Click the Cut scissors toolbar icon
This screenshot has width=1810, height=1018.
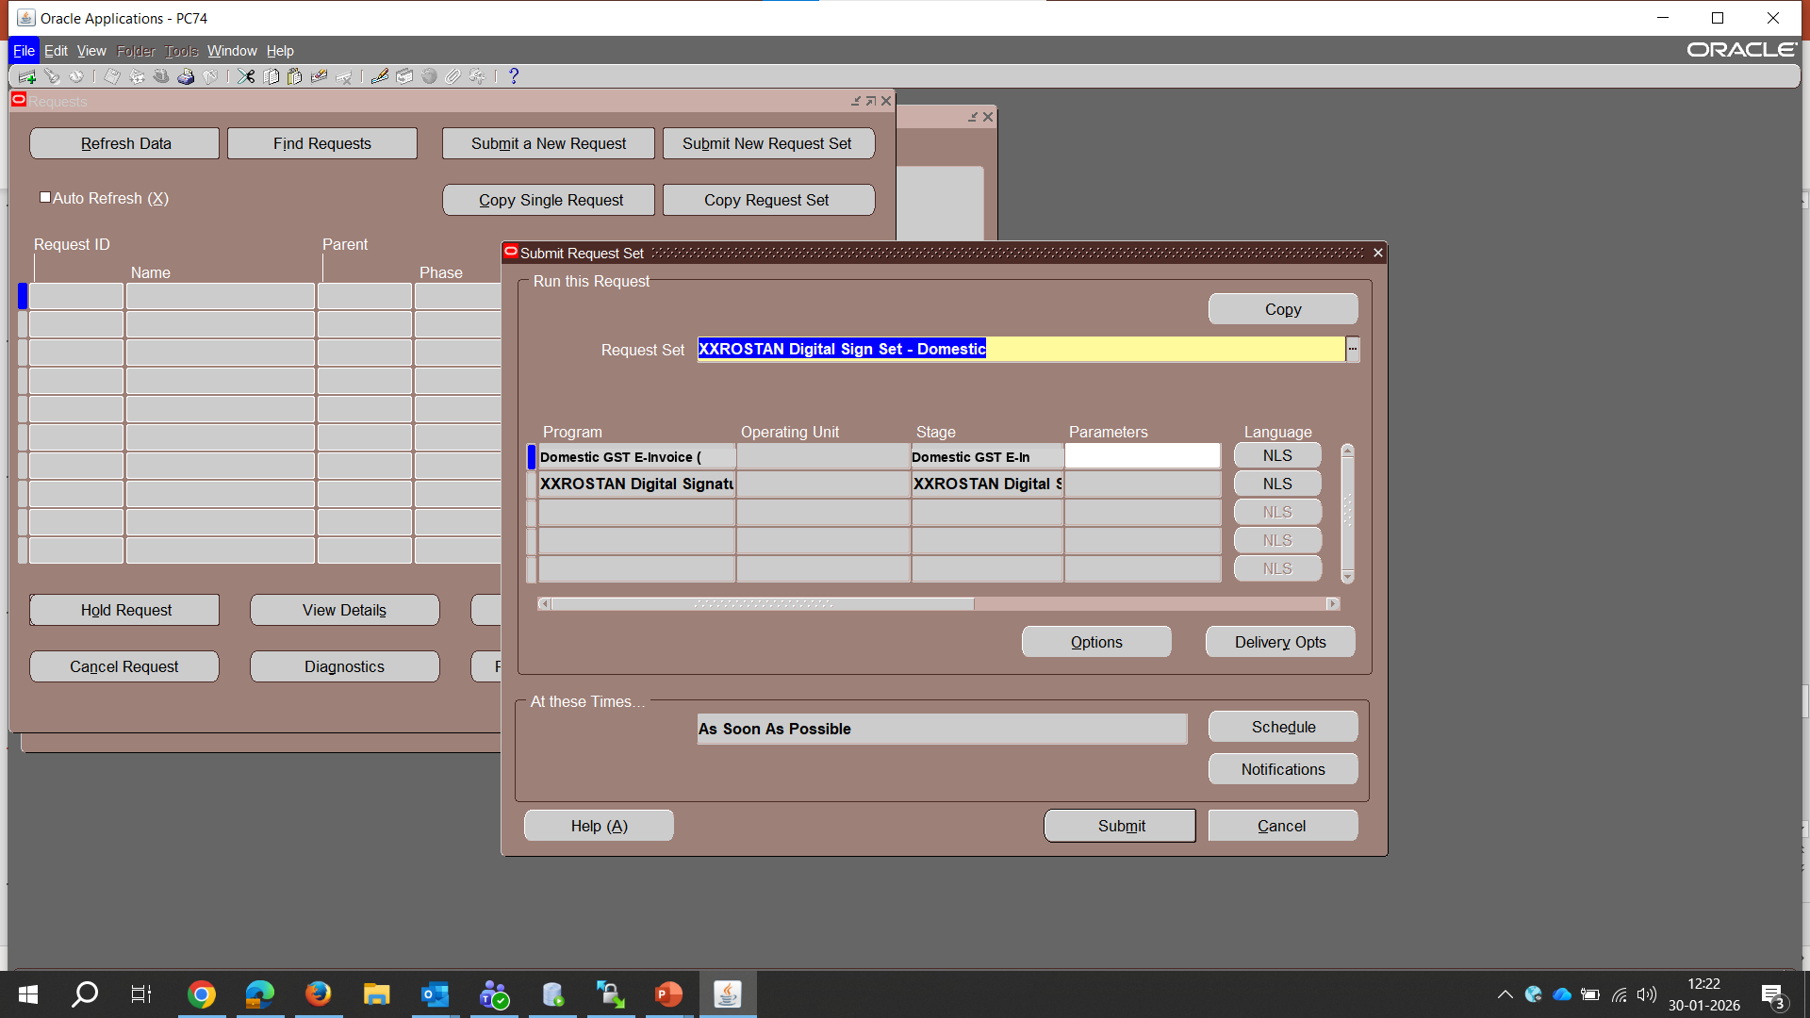pyautogui.click(x=246, y=76)
